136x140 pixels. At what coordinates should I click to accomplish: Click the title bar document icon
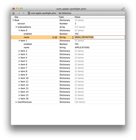54,9
